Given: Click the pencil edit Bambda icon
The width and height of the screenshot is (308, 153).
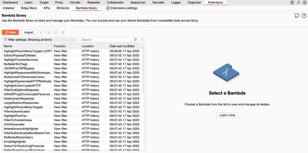Looking at the screenshot, I should (41, 32).
